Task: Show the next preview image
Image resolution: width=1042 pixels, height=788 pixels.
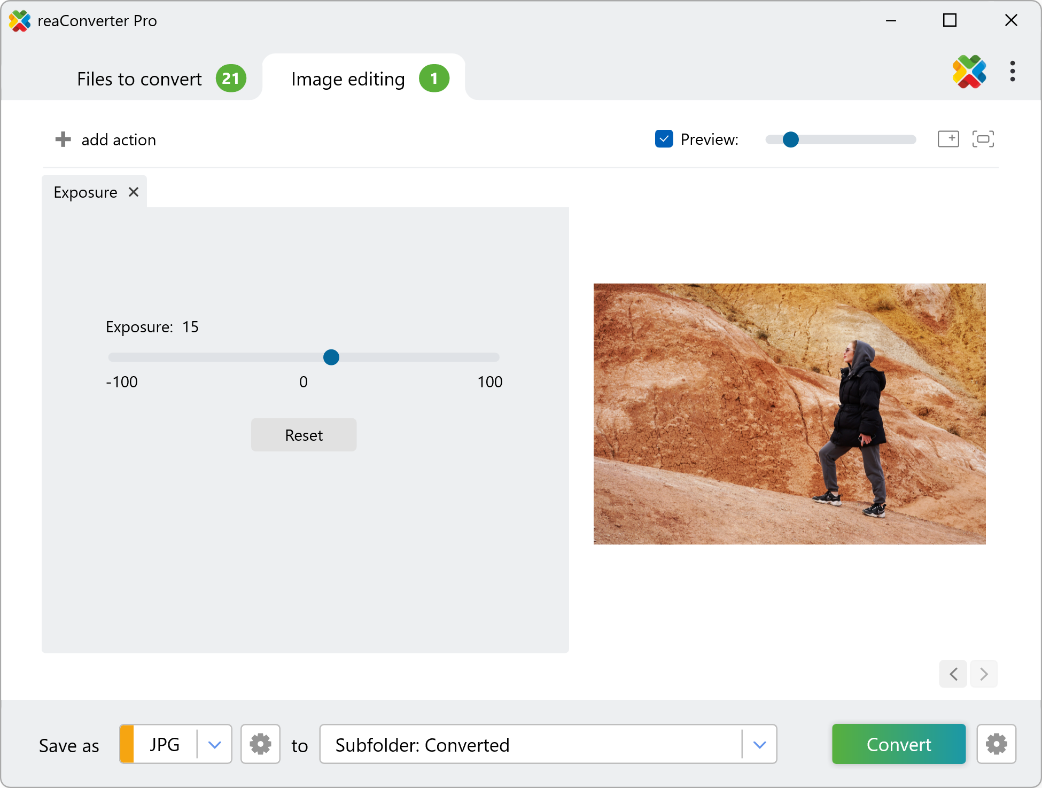Action: 984,674
